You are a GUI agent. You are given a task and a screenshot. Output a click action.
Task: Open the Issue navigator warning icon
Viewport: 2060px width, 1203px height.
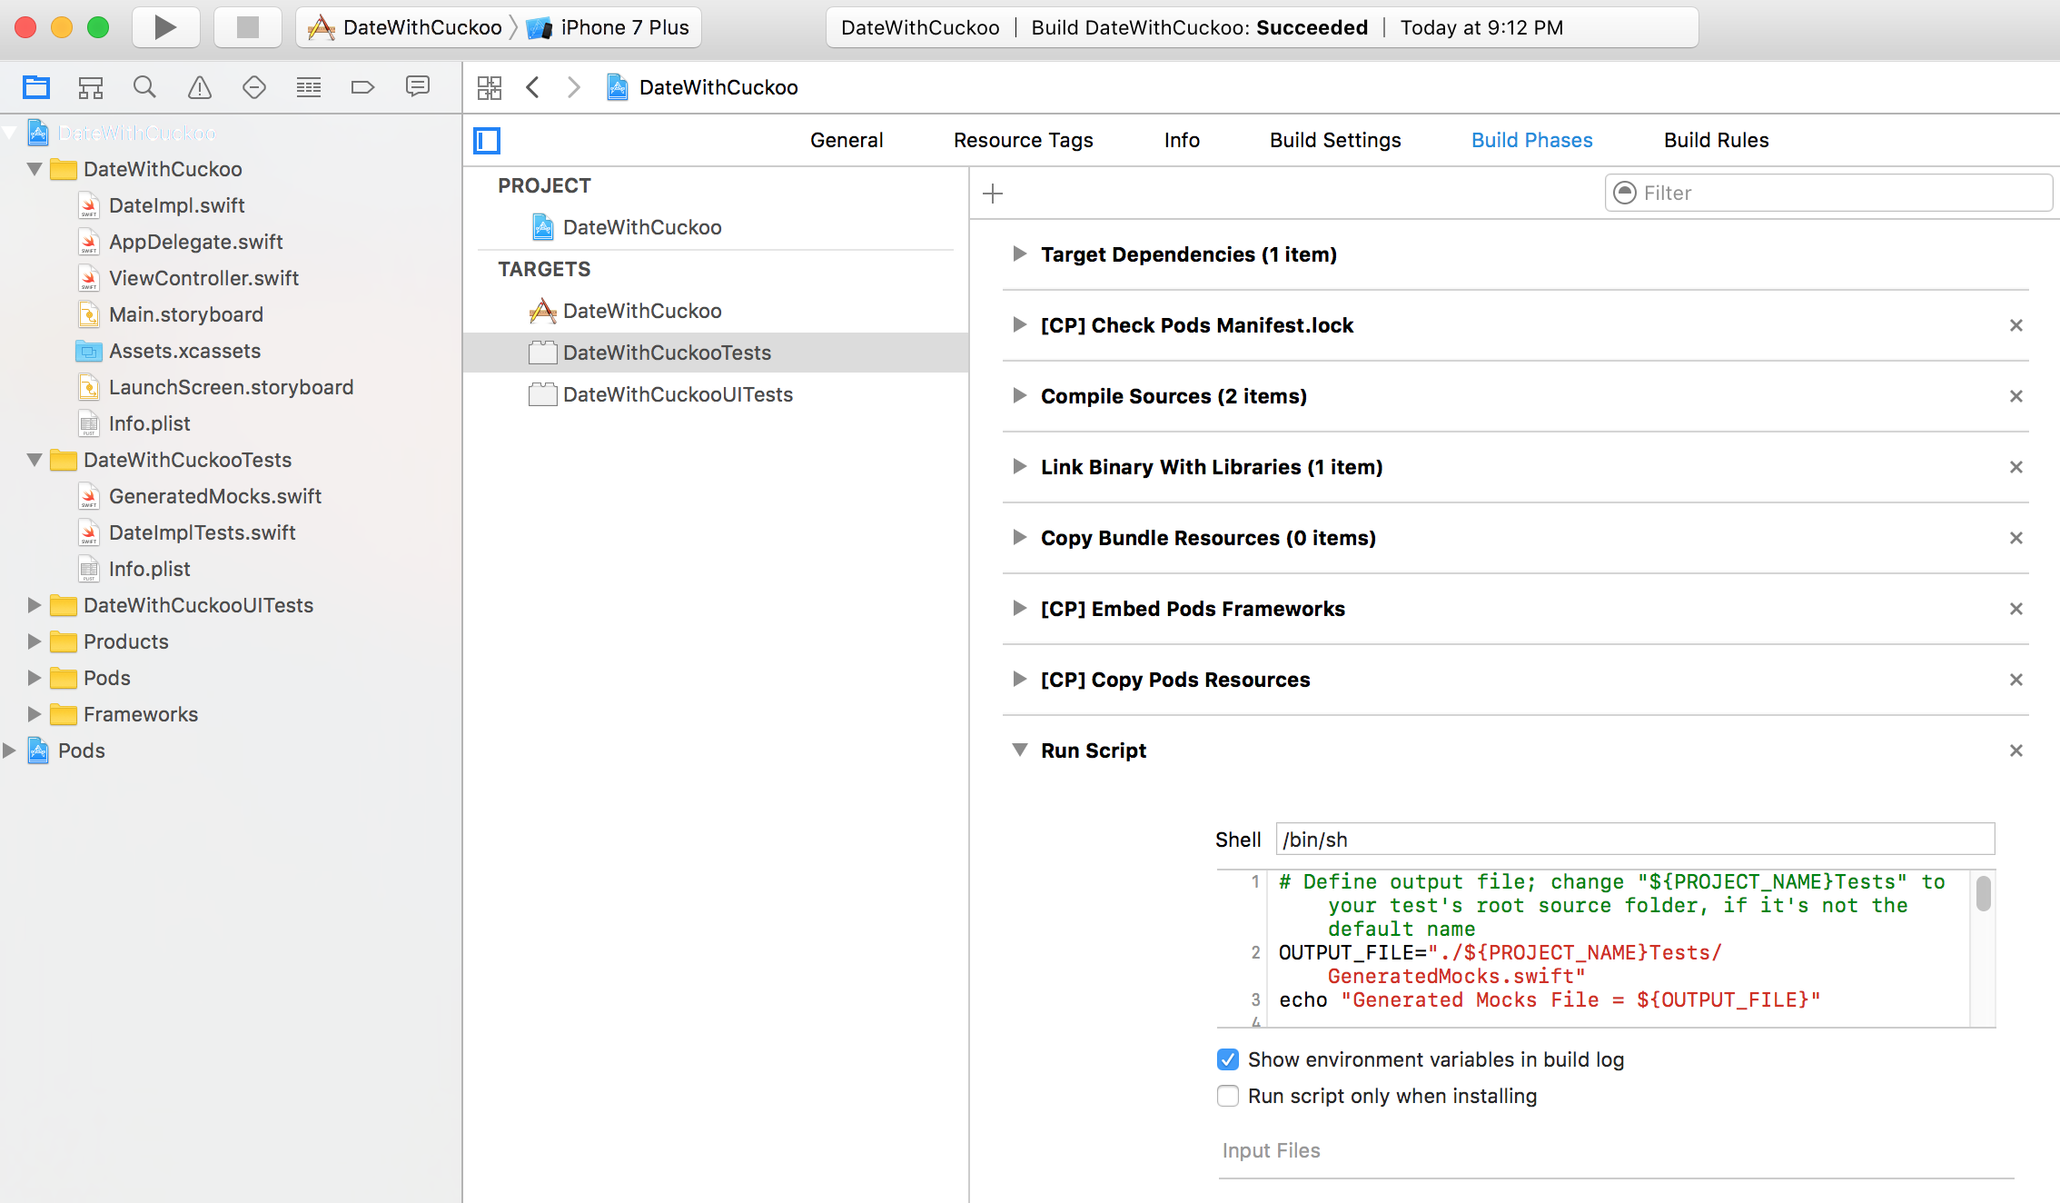coord(199,87)
